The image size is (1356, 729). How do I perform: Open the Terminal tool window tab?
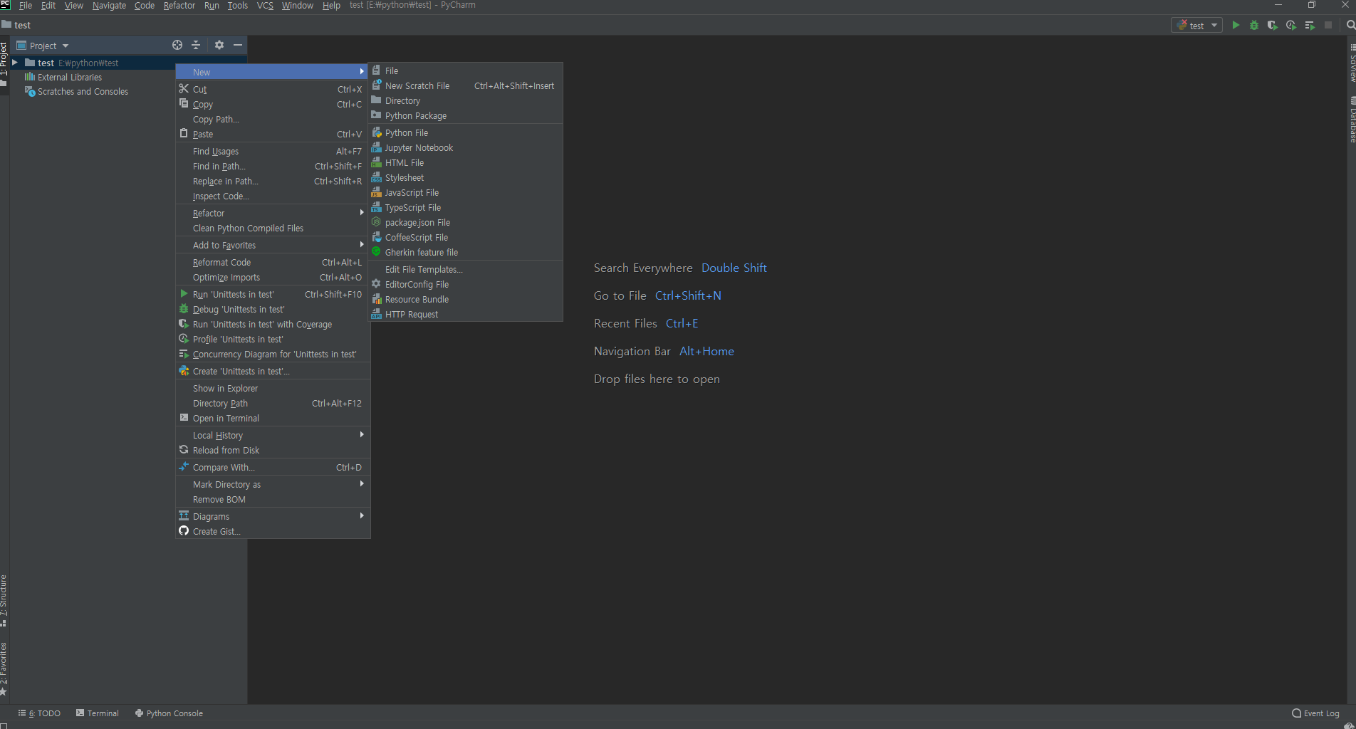tap(98, 713)
